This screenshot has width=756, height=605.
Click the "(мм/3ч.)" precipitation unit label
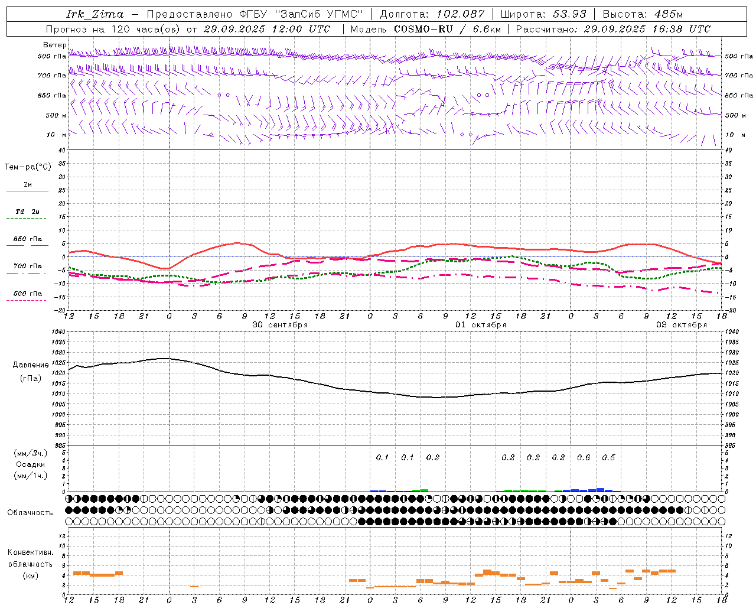pos(30,453)
